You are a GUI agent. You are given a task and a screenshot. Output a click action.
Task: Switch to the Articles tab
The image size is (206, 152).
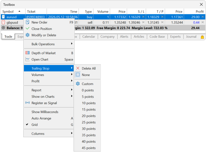[x=139, y=36]
